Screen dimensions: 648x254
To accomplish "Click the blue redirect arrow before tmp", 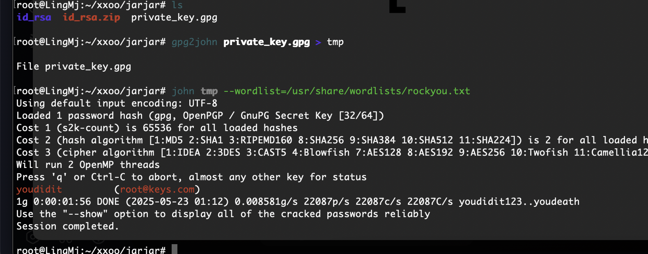I will coord(318,42).
